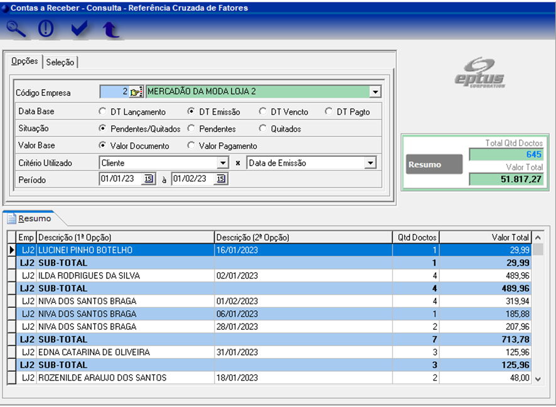Screen dimensions: 556x407
Task: Pick the Valor Pagamento radio option
Action: tap(191, 145)
